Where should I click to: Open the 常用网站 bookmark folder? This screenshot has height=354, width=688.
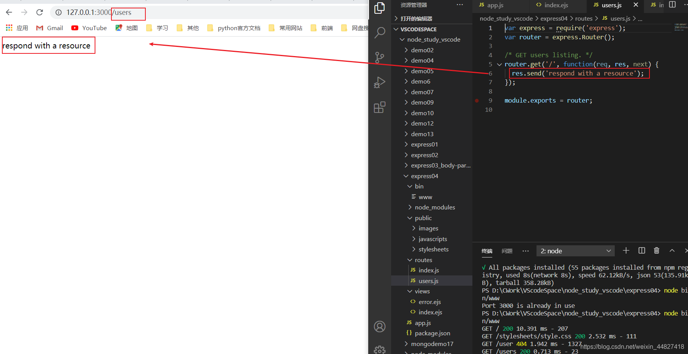285,28
